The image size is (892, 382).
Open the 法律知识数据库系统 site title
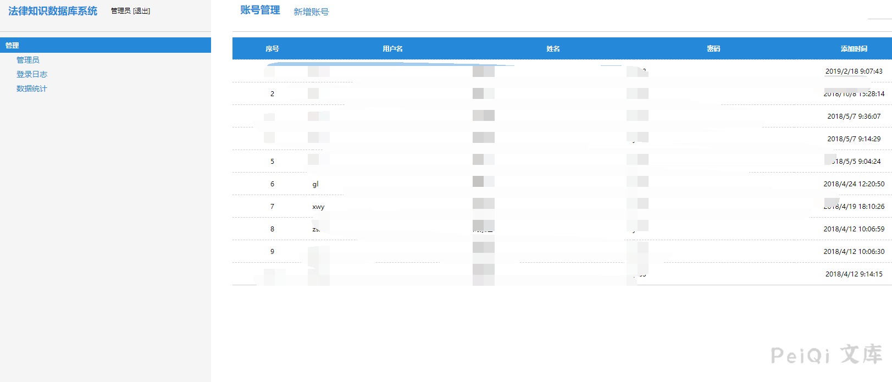53,11
